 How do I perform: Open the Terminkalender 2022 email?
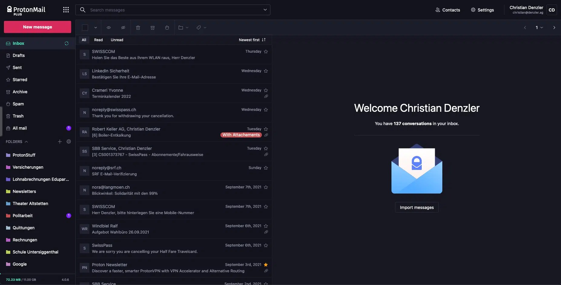[x=174, y=93]
